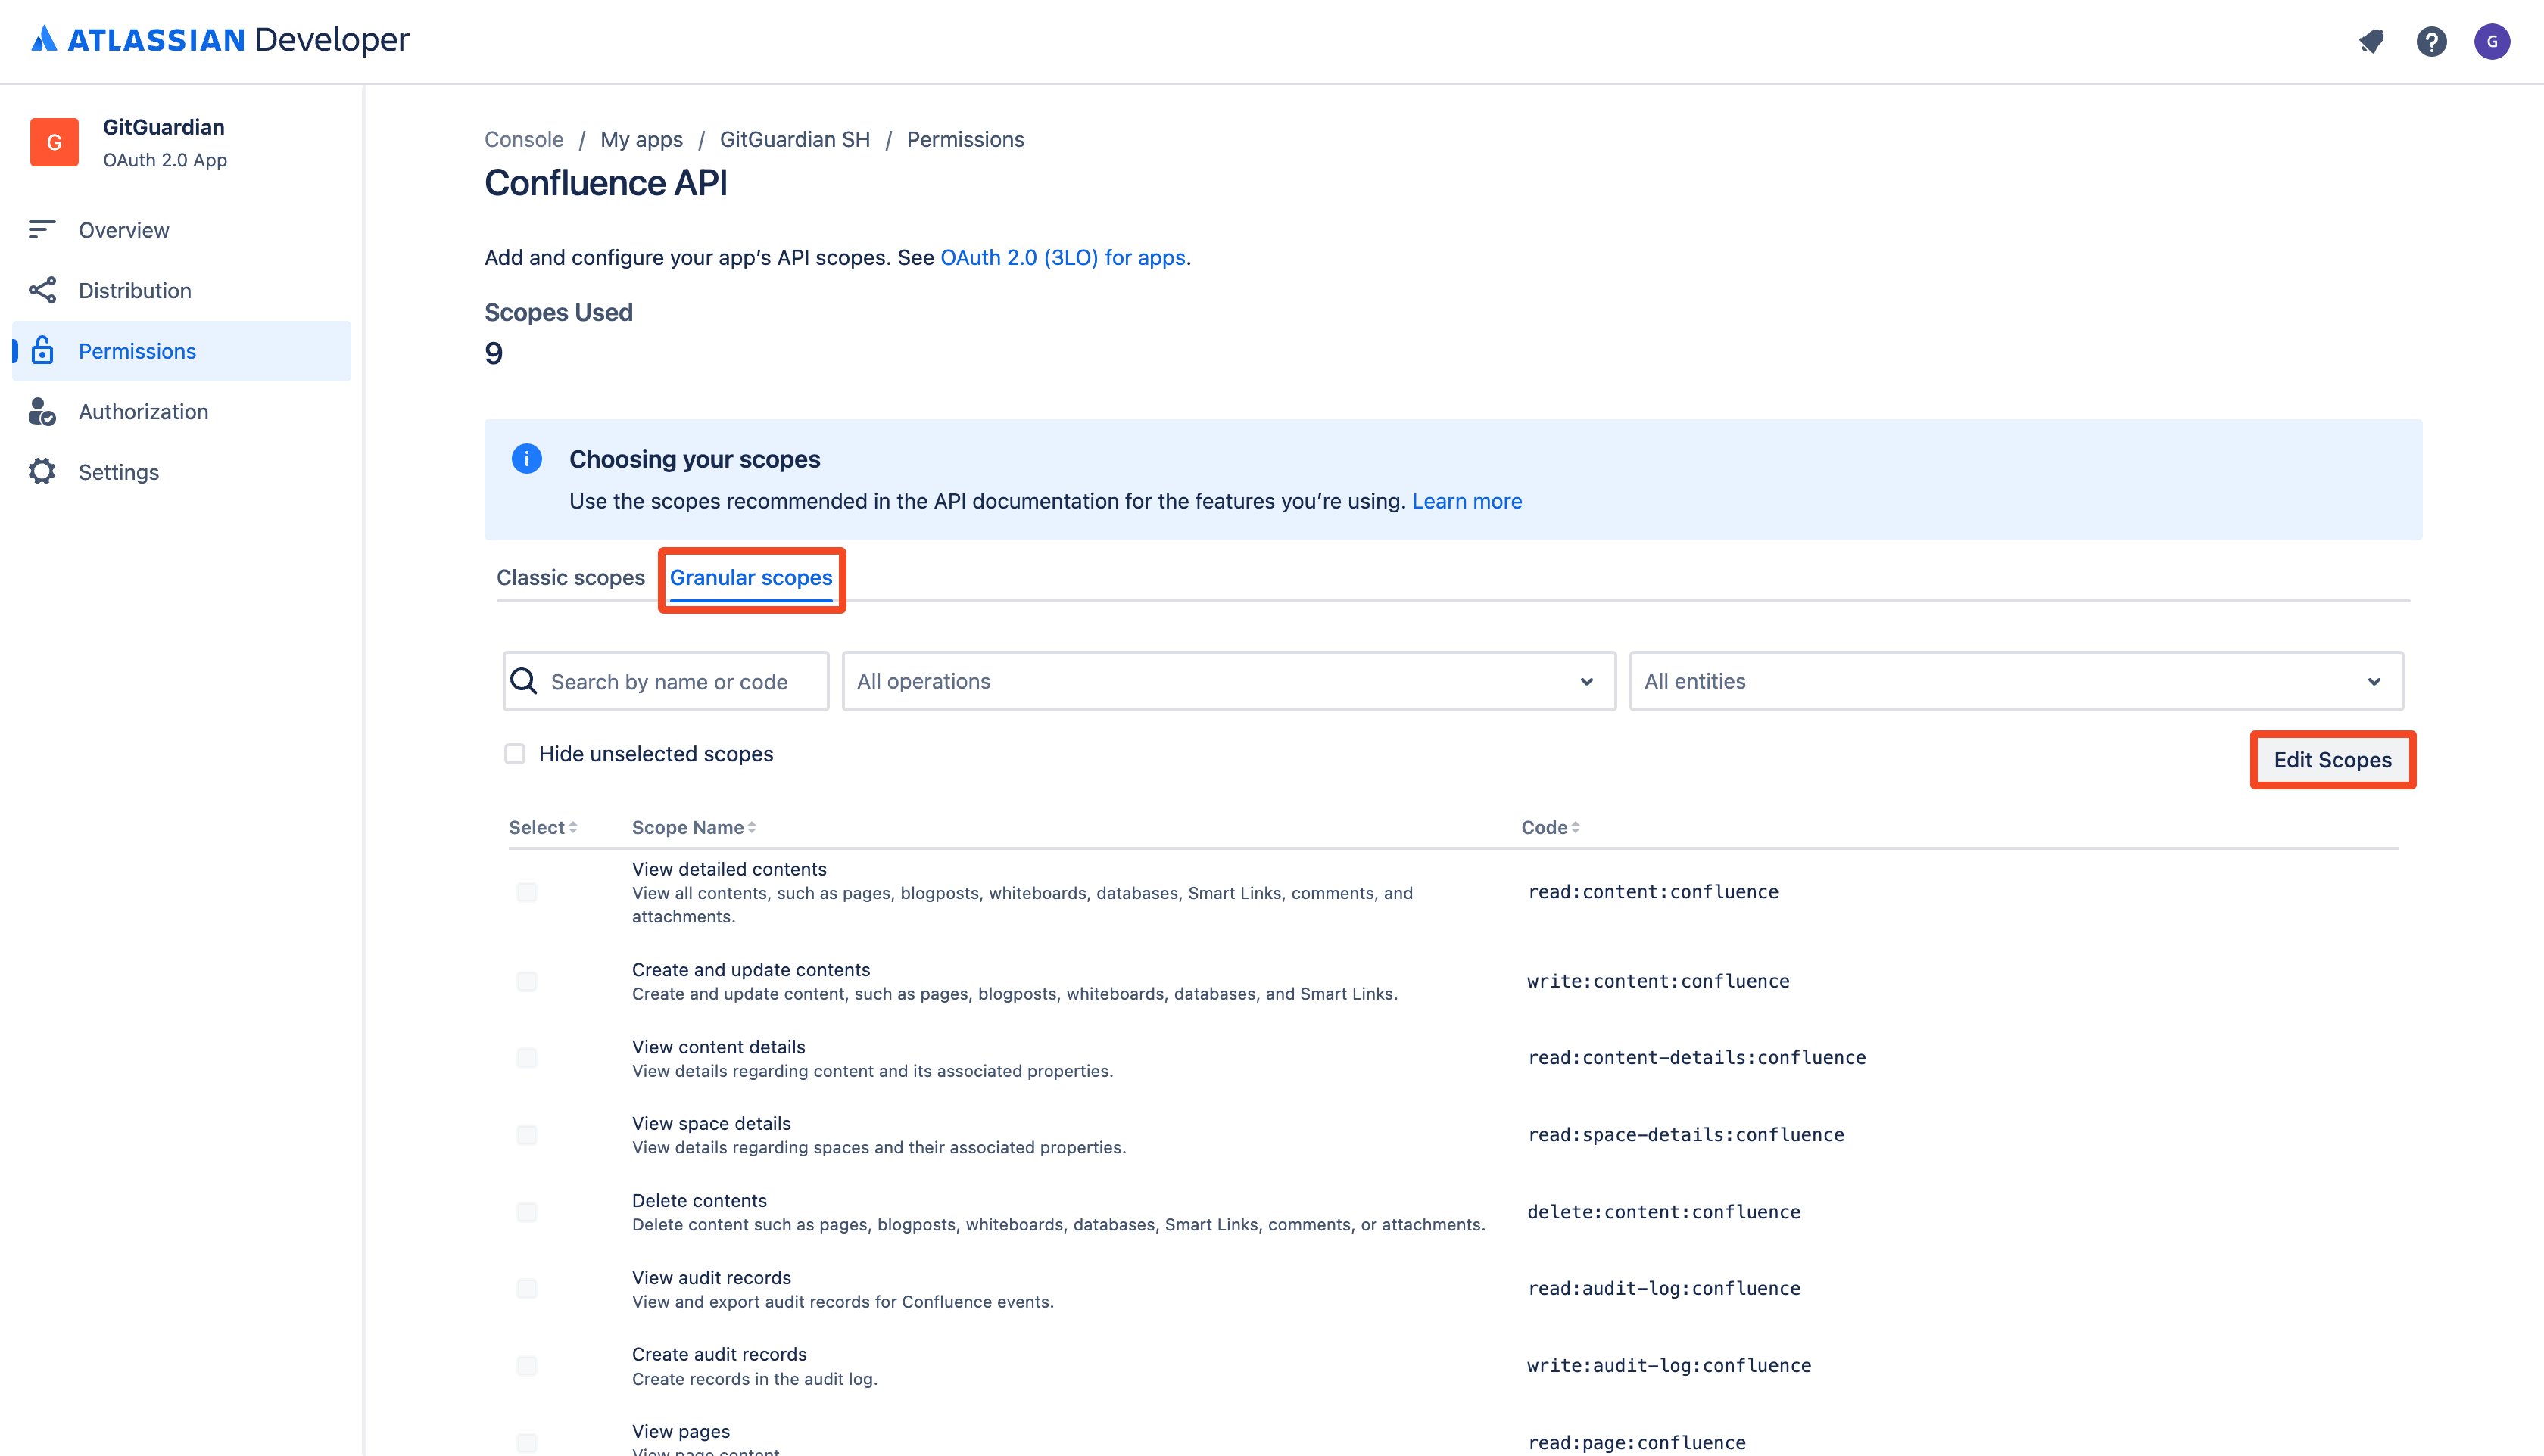Open the All operations dropdown

point(1229,681)
